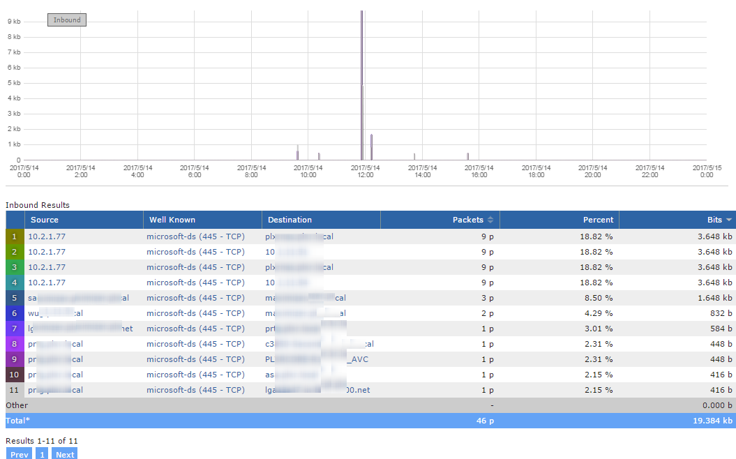The width and height of the screenshot is (736, 459).
Task: Sort by the Well Known column header
Action: pyautogui.click(x=172, y=220)
